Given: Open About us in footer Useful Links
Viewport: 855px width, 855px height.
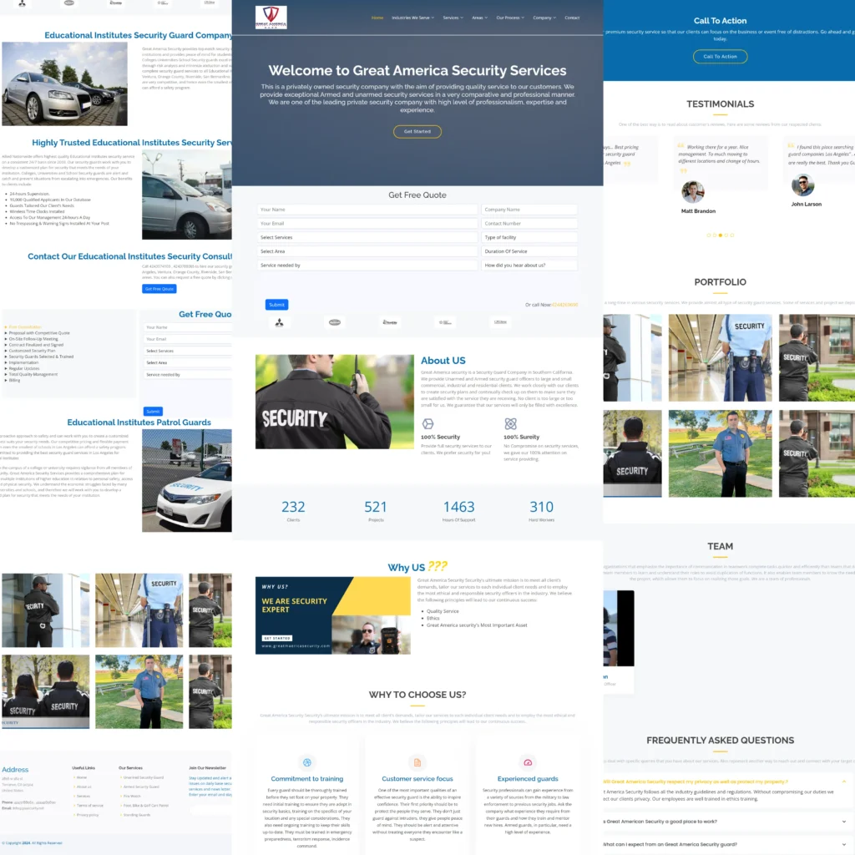Looking at the screenshot, I should pos(83,787).
